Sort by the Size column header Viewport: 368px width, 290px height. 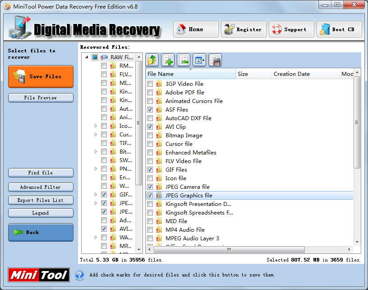(x=254, y=74)
